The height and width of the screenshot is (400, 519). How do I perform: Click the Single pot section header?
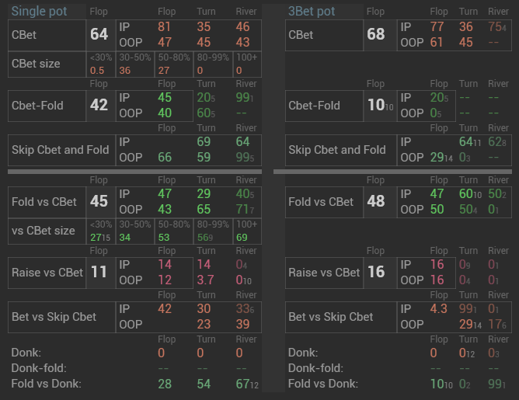coord(39,12)
